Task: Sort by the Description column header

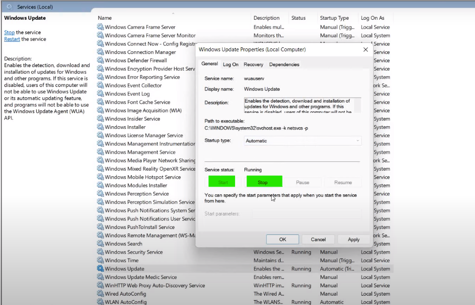Action: pos(266,18)
